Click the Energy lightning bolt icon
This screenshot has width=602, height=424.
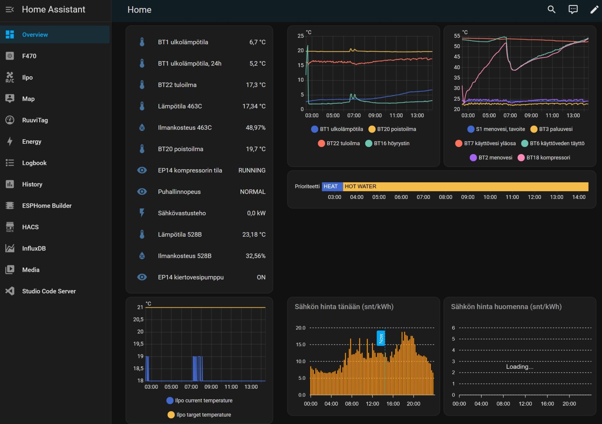tap(10, 142)
